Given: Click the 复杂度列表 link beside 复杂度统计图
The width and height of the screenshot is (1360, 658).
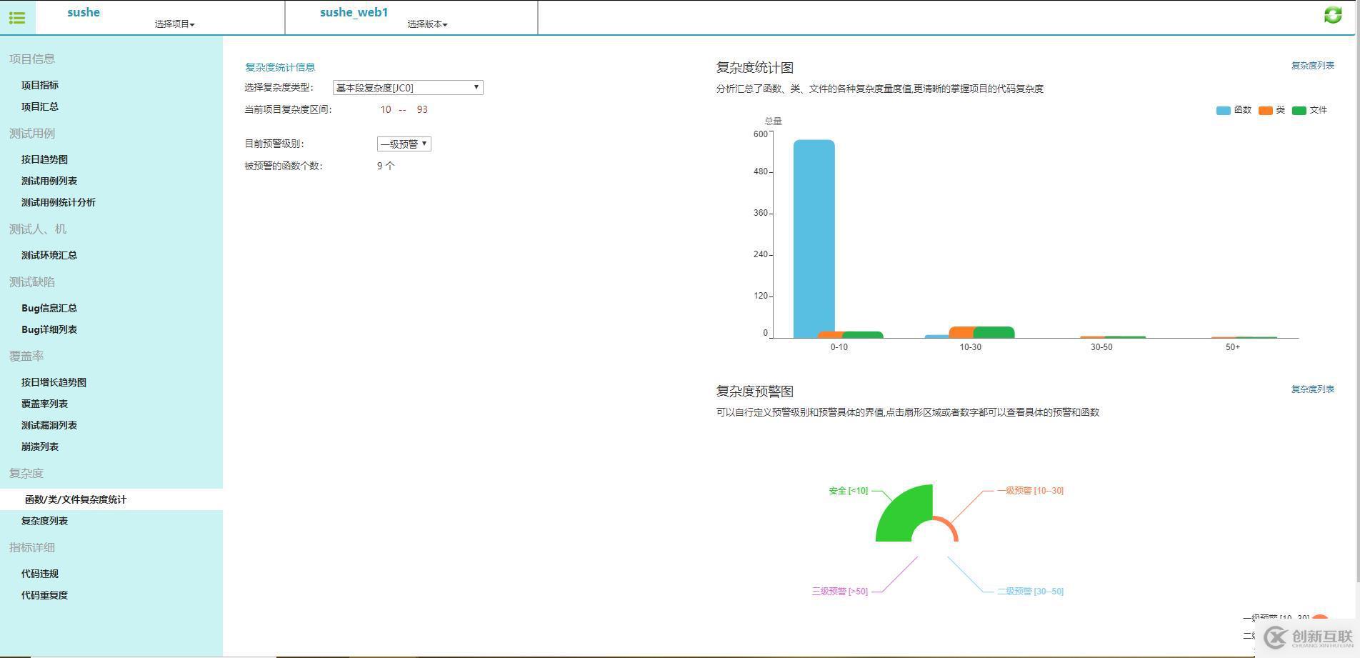Looking at the screenshot, I should pyautogui.click(x=1312, y=65).
